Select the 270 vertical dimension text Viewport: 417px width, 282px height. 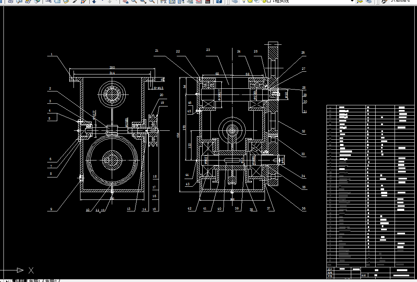pyautogui.click(x=184, y=128)
